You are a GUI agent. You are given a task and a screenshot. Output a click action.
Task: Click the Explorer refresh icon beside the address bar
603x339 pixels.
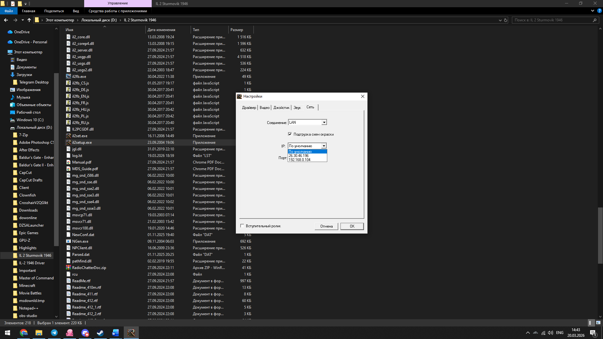tap(506, 20)
